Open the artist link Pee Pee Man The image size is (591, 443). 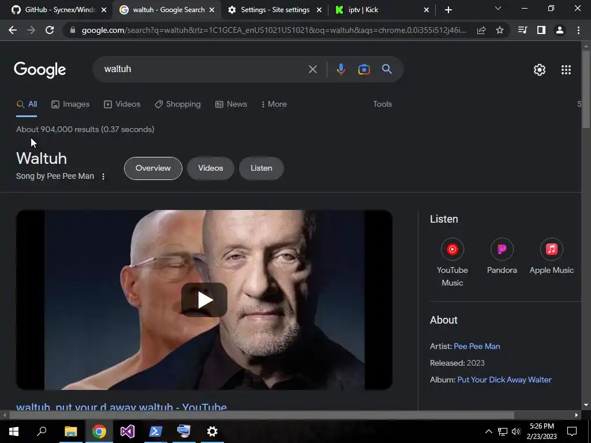(477, 346)
